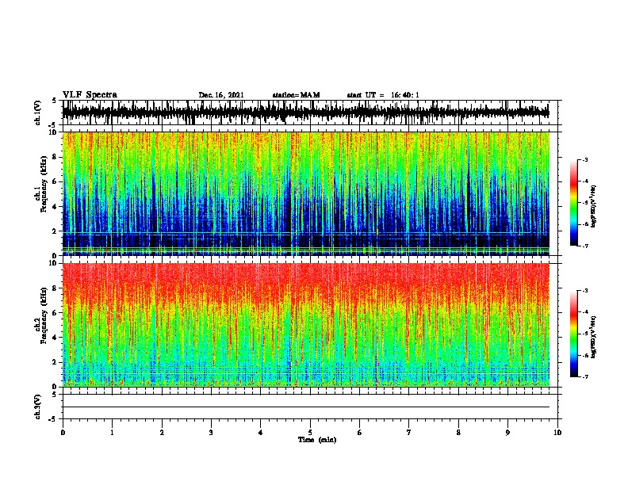628x485 pixels.
Task: Click the 'VLF Spectra' title text
Action: point(90,95)
